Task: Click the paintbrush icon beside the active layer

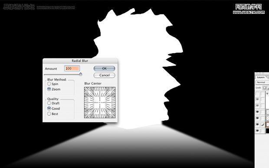Action: click(x=262, y=125)
